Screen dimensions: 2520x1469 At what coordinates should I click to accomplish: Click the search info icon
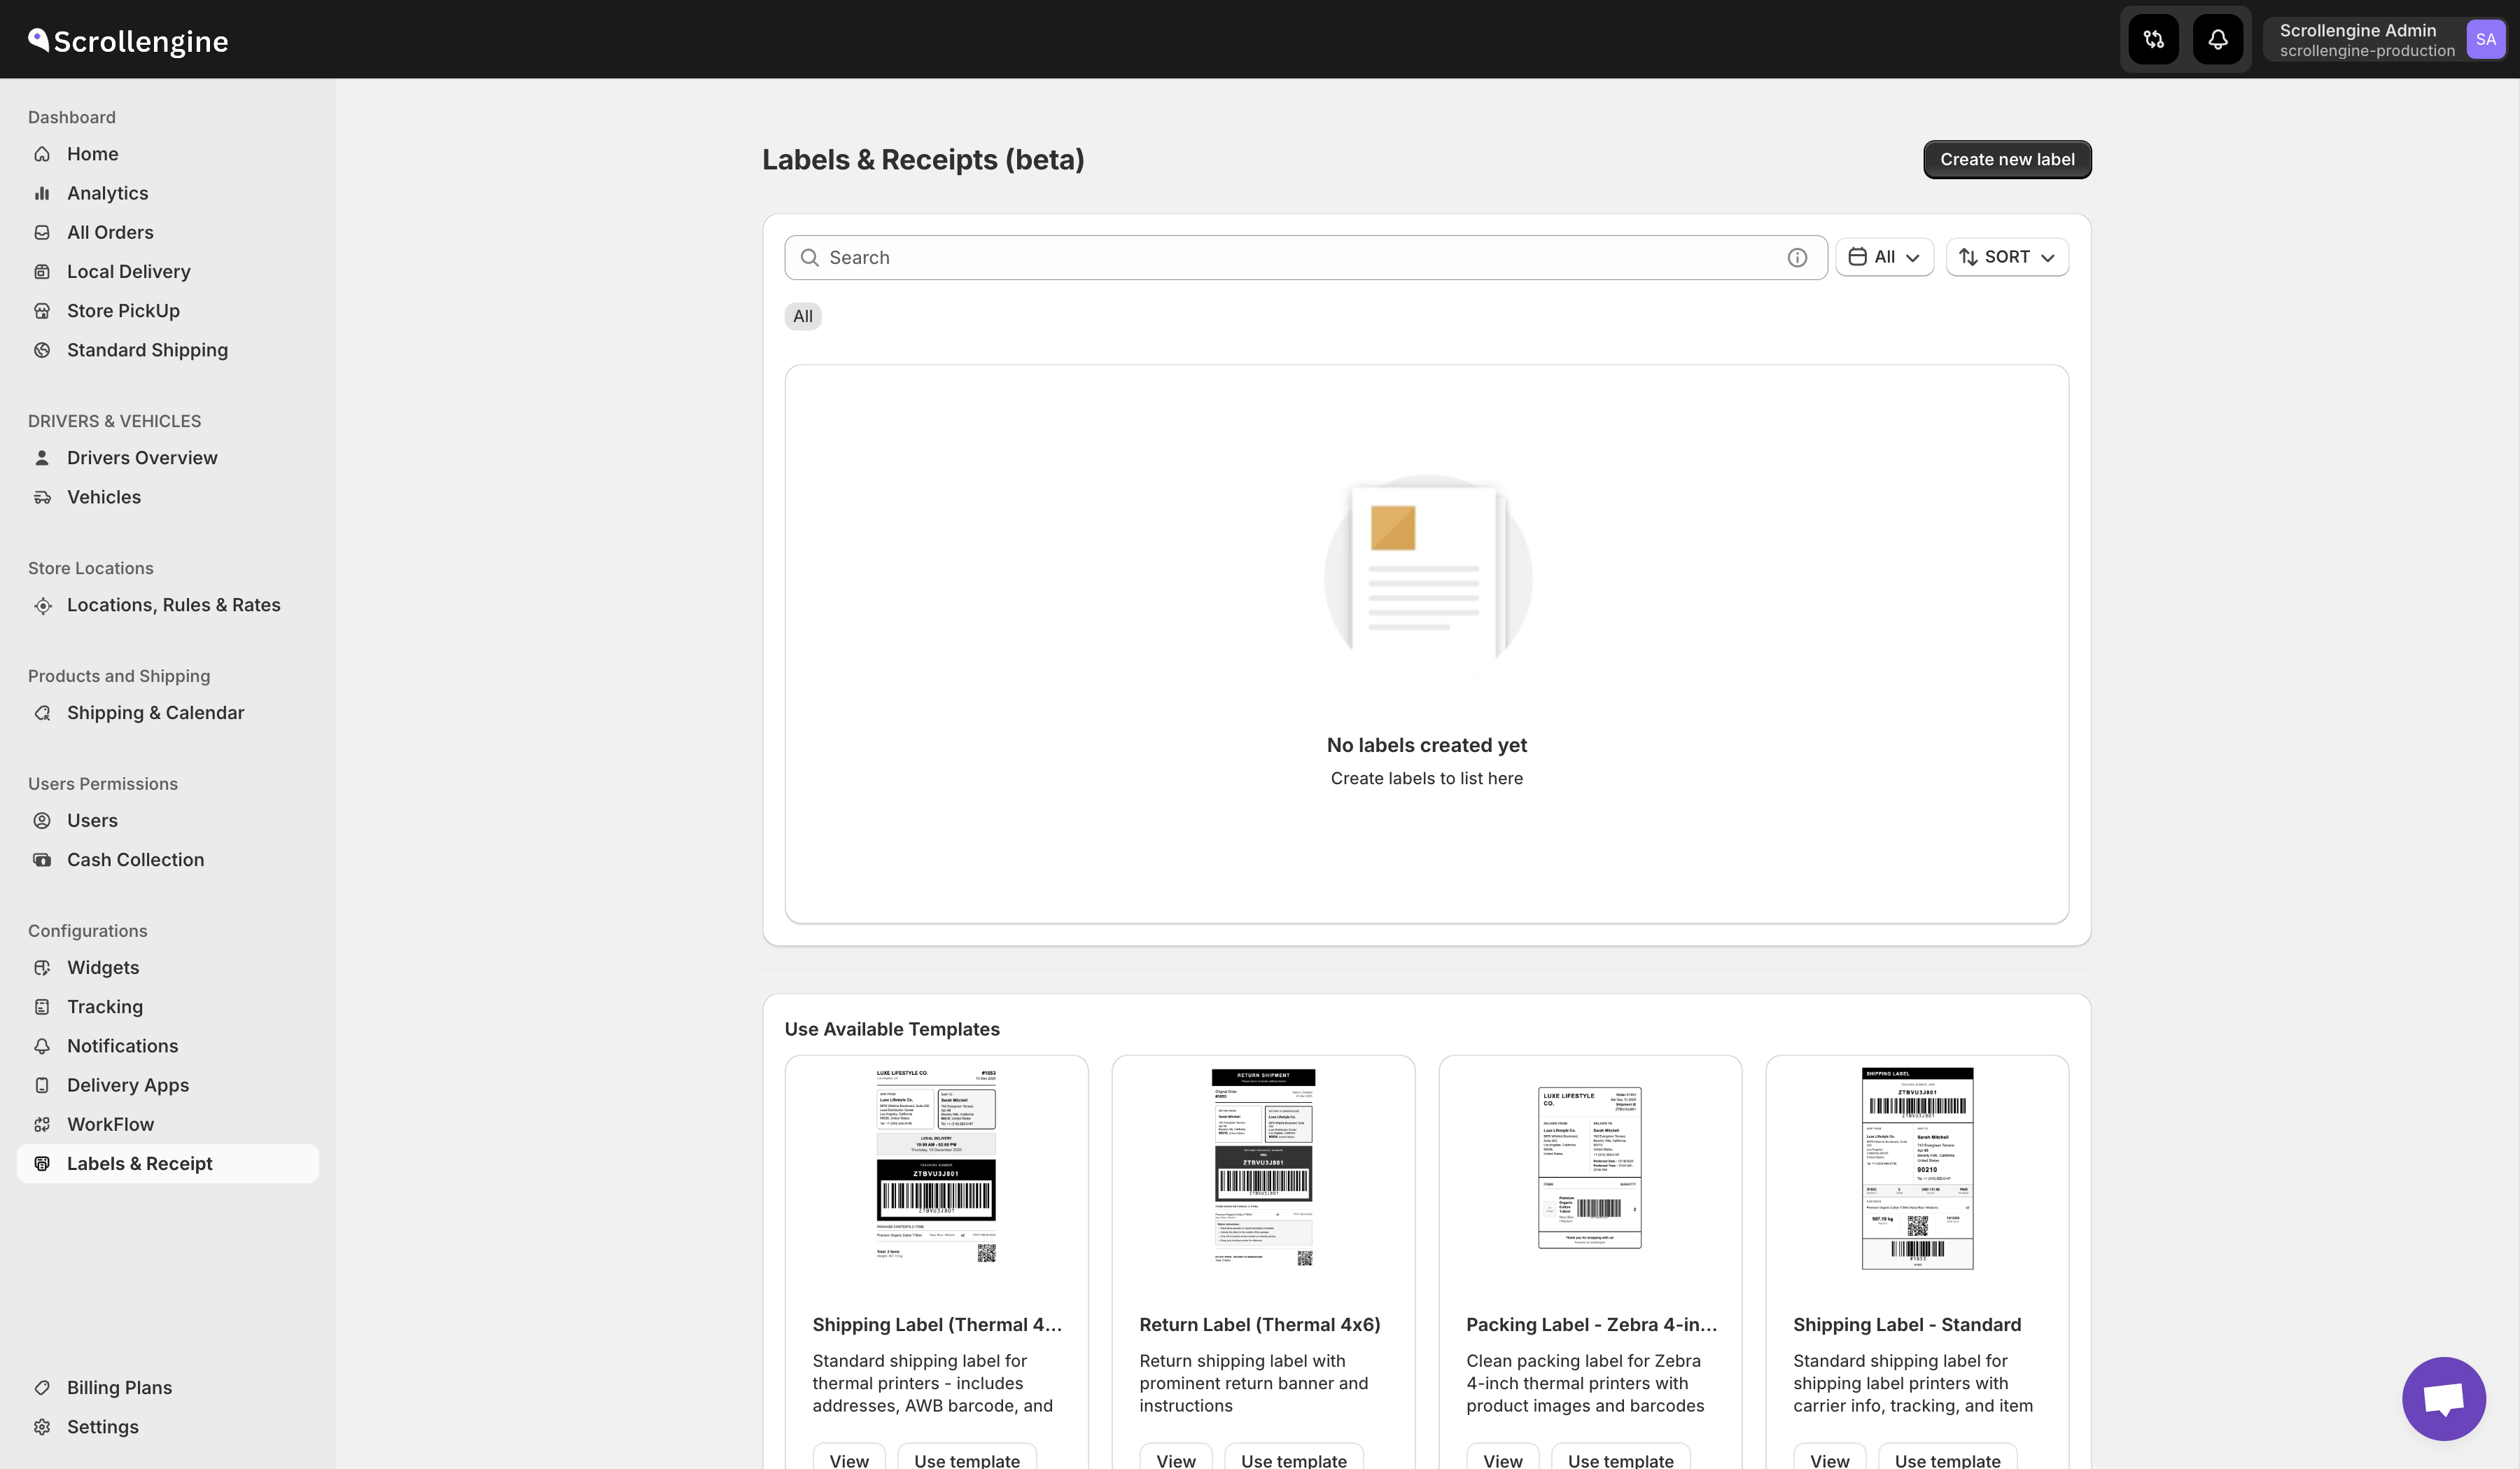(x=1797, y=258)
